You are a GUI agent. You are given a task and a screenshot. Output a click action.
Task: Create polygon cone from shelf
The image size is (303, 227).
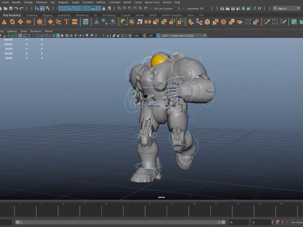coord(4,22)
